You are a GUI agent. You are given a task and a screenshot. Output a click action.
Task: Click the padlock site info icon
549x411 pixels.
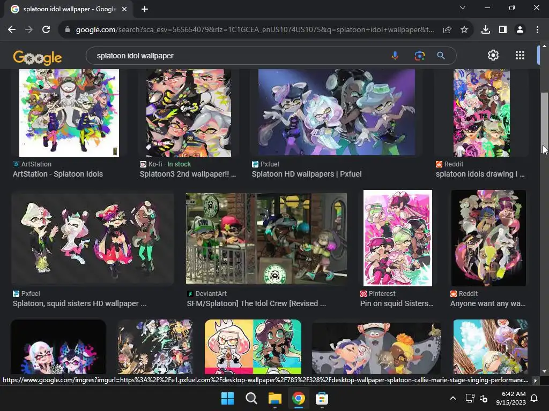68,30
